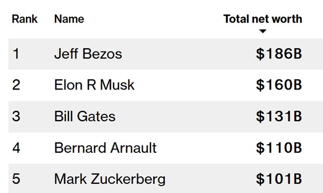Select rank number 4 beside Bernard Arnault
Image resolution: width=323 pixels, height=193 pixels.
pyautogui.click(x=16, y=147)
